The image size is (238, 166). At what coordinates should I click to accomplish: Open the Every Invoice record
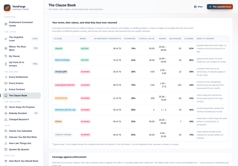point(22,83)
